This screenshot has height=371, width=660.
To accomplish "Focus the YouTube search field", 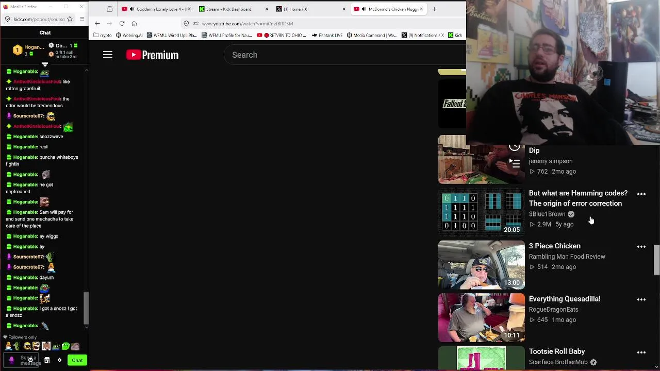I will click(x=345, y=55).
